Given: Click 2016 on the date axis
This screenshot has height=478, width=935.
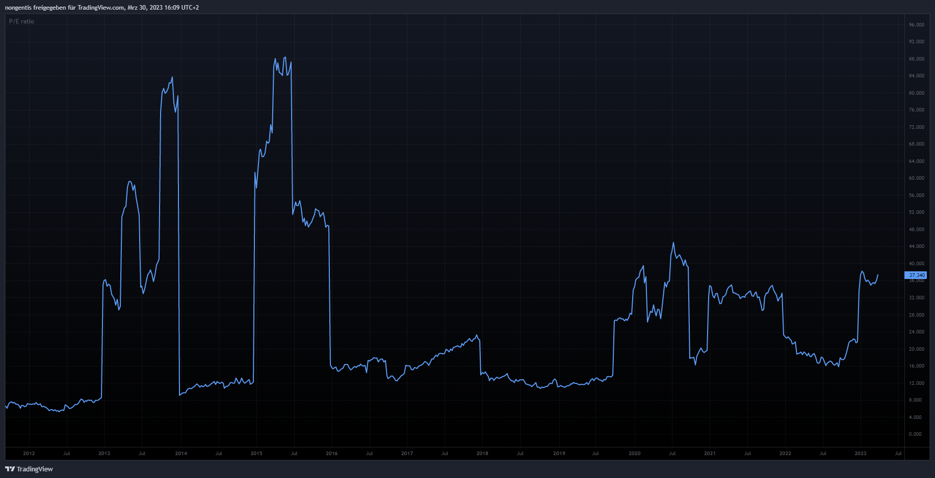Looking at the screenshot, I should [x=332, y=453].
